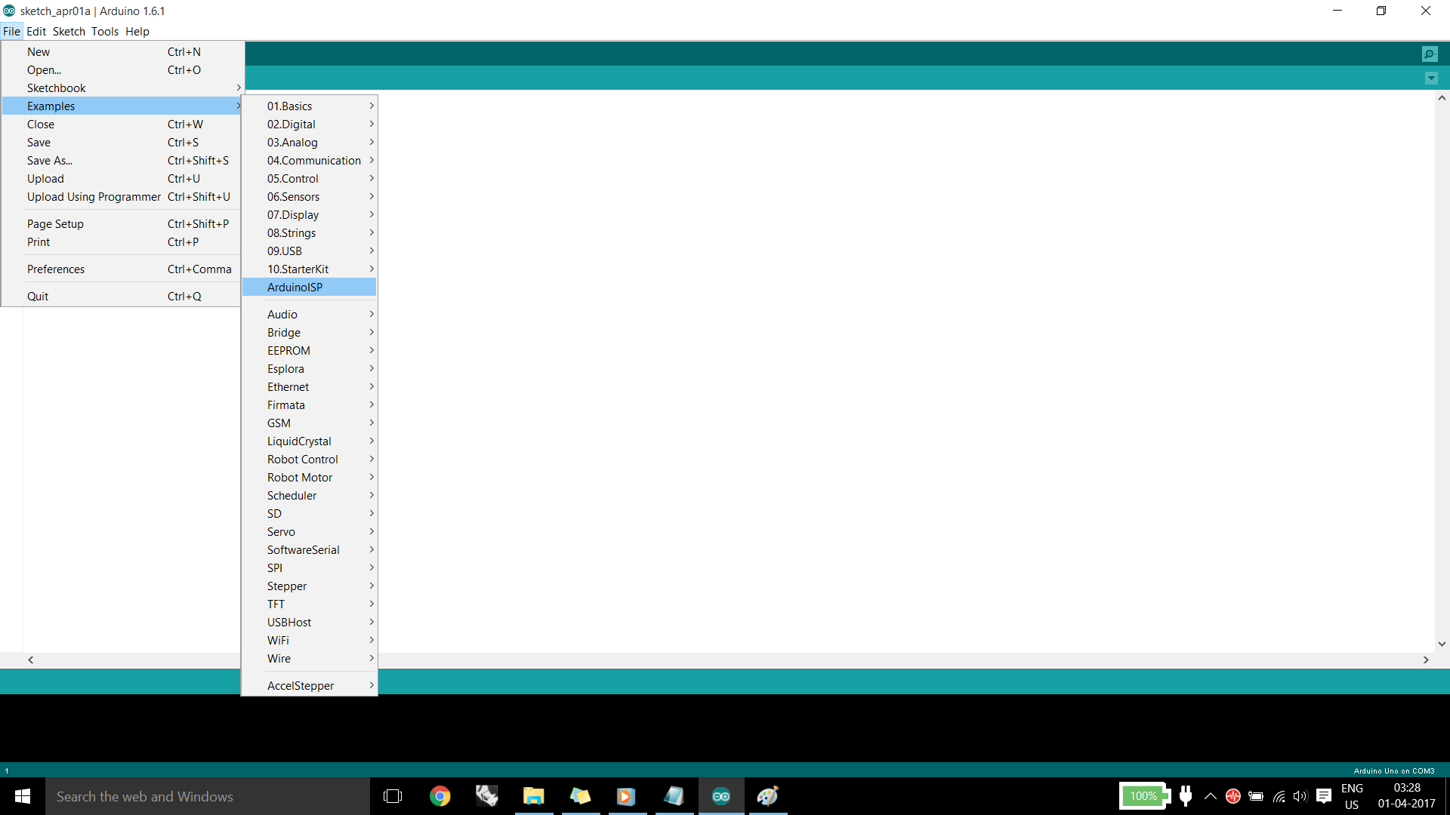The image size is (1450, 815).
Task: Expand Wire library examples
Action: pyautogui.click(x=310, y=659)
